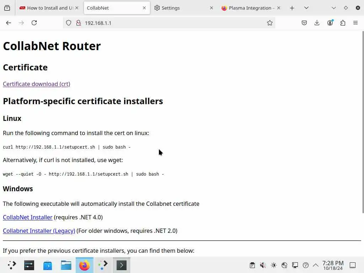364x273 pixels.
Task: Minimize the Firefox window
Action: 333,8
